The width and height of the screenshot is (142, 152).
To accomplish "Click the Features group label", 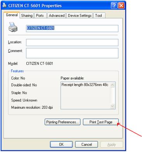I will point(17,71).
